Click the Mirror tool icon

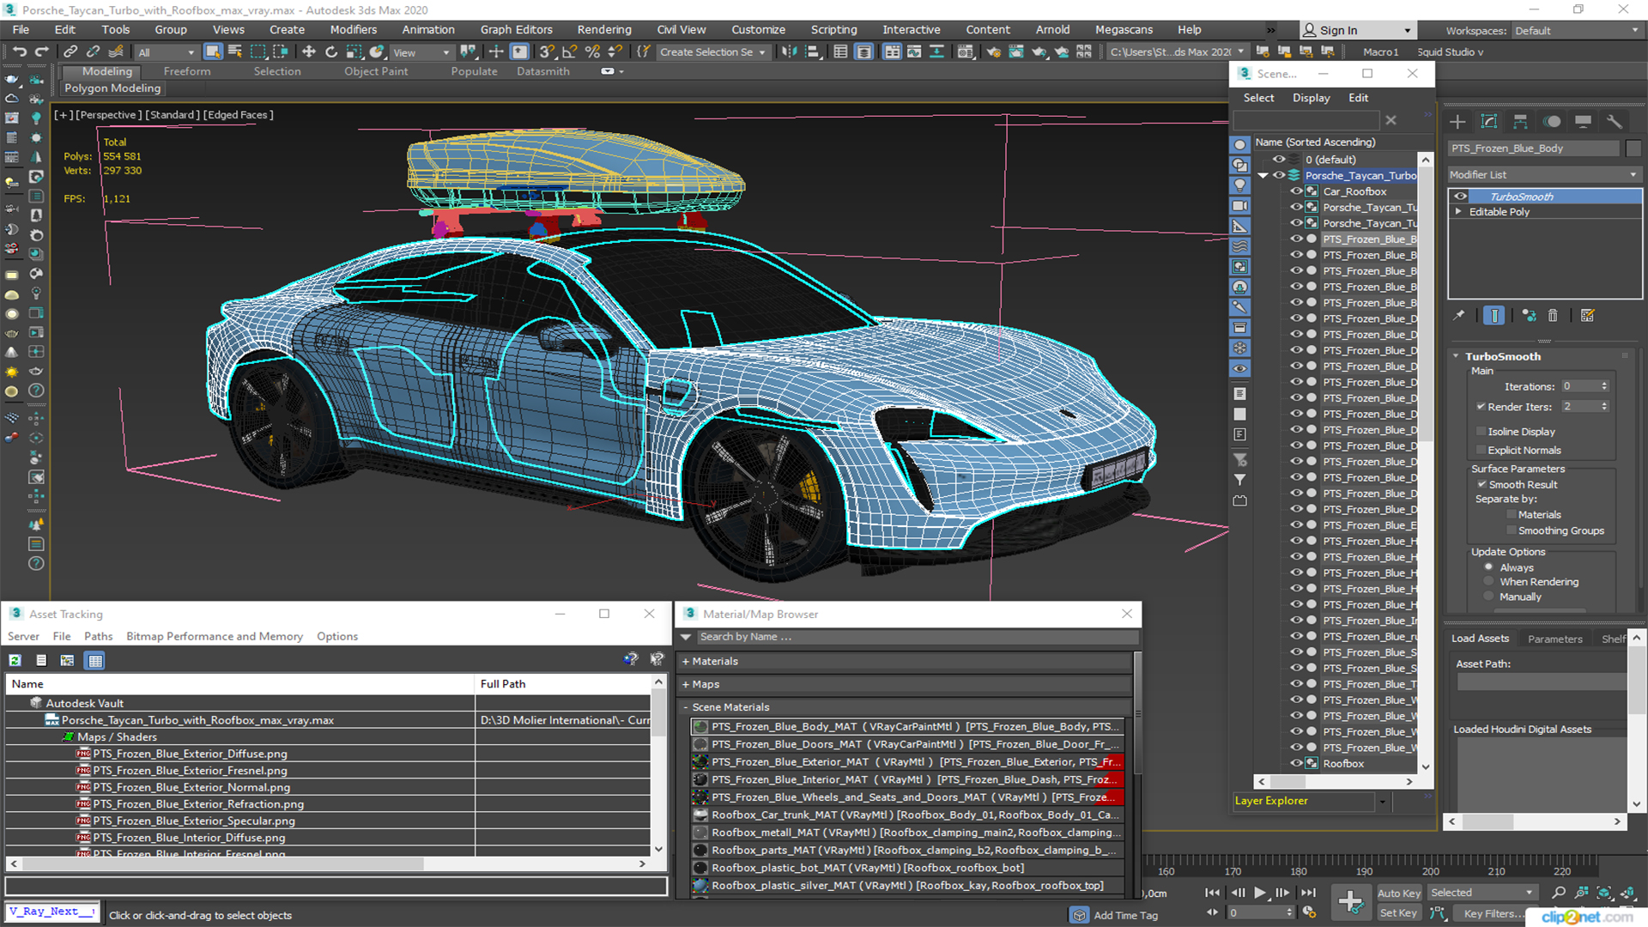tap(788, 52)
